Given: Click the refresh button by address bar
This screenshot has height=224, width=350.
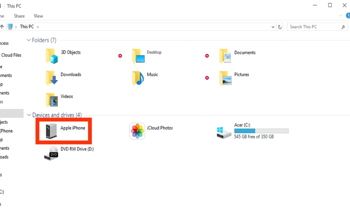Looking at the screenshot, I should pos(280,27).
